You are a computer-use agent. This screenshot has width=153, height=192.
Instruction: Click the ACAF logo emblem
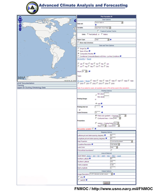(x=32, y=8)
